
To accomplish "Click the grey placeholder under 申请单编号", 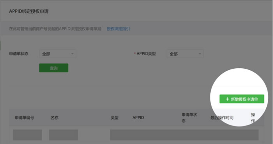I will click(x=27, y=135).
